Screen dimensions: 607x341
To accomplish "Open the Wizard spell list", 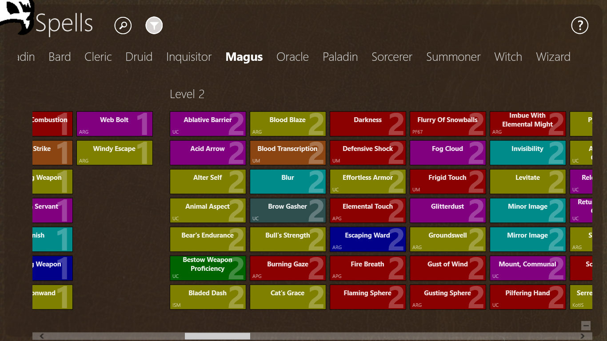I will (x=553, y=57).
